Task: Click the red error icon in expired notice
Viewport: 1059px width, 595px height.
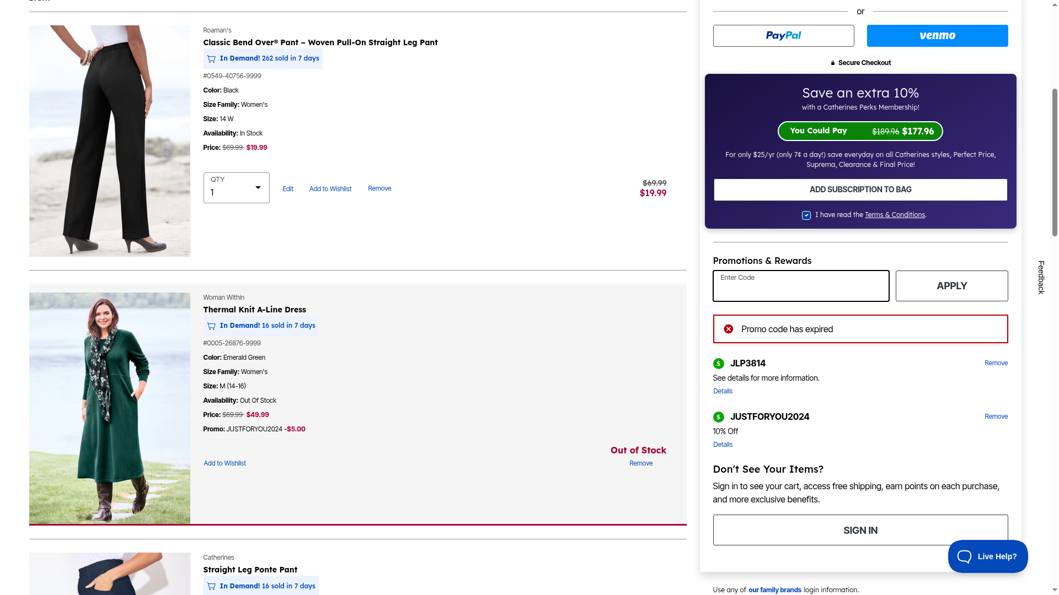Action: click(729, 329)
